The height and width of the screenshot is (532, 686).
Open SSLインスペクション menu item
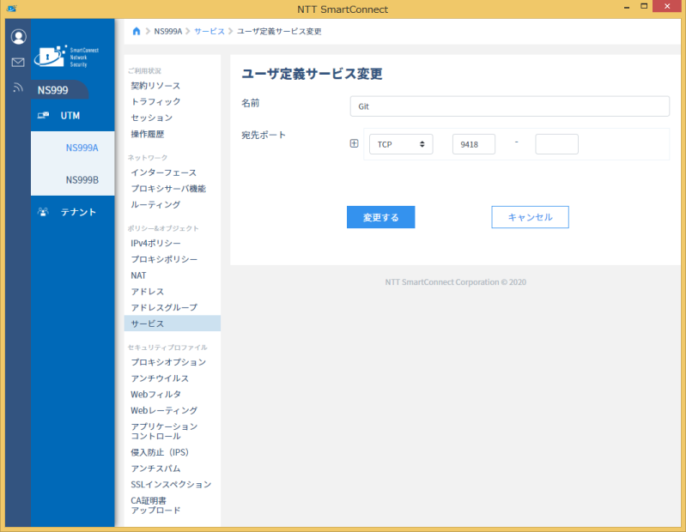pos(171,484)
